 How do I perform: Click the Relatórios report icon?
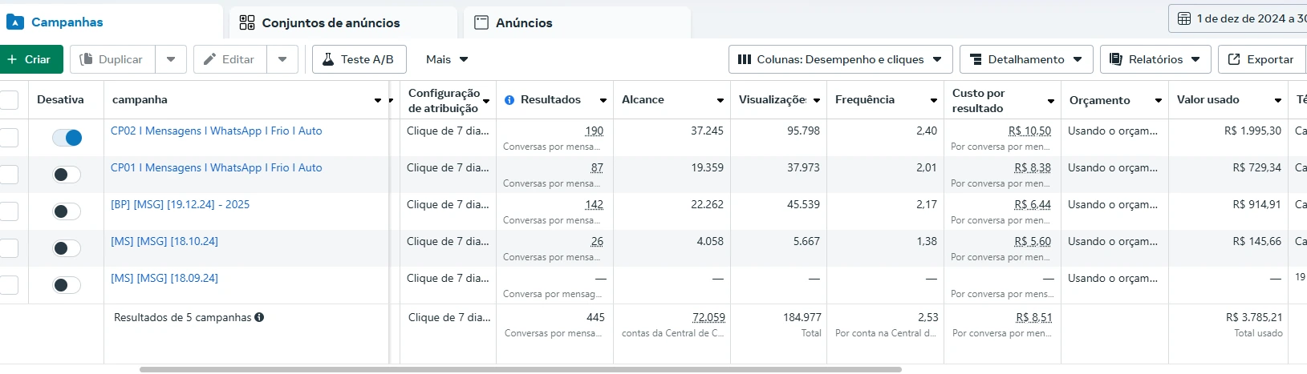1116,59
